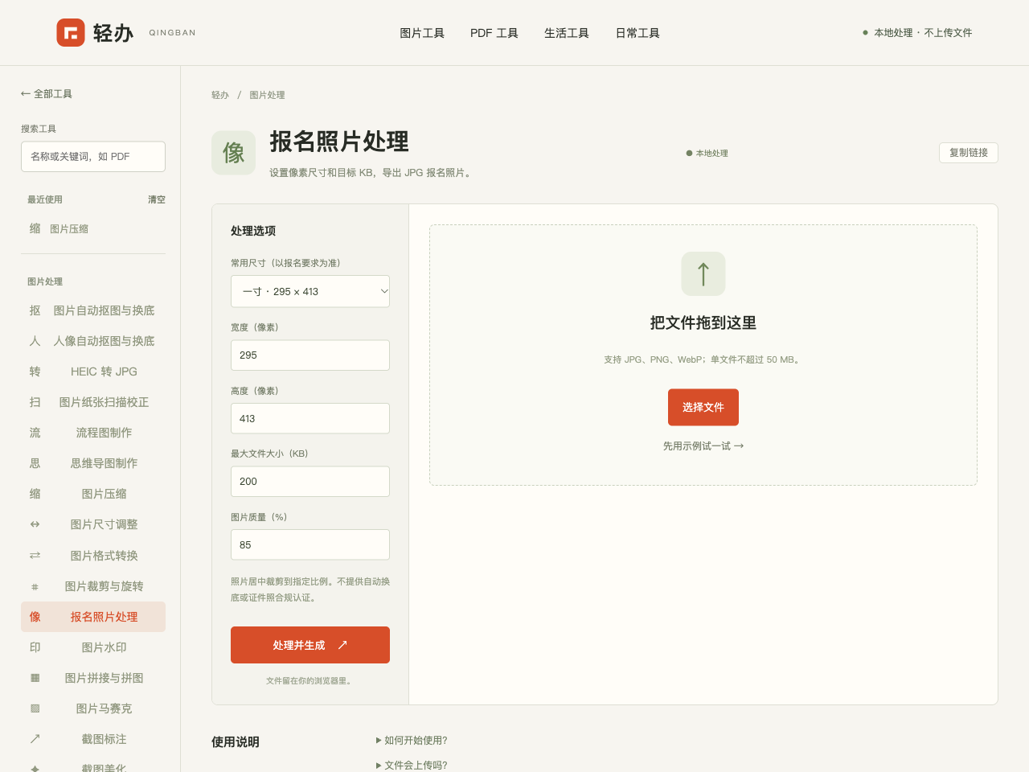The height and width of the screenshot is (772, 1029).
Task: Click 先用示例试一试 link
Action: (x=703, y=446)
